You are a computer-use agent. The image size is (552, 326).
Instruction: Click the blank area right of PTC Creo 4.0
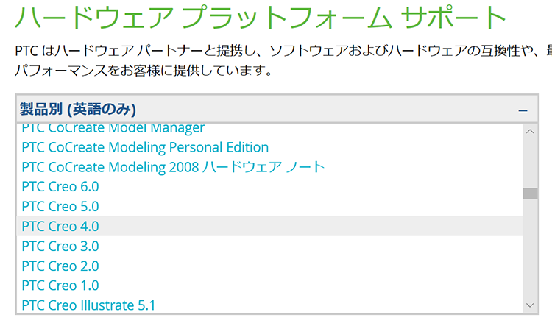[310, 226]
